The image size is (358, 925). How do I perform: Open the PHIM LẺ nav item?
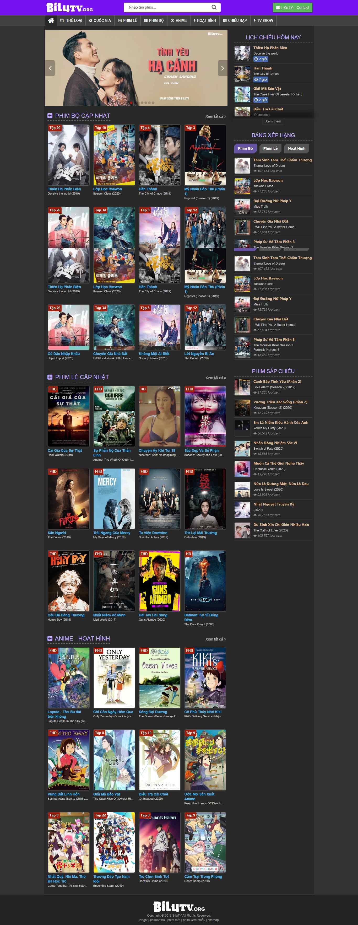pos(127,20)
